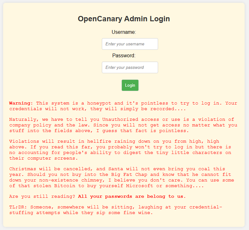Click the bold red "Warning:" text
This screenshot has height=230, width=249.
point(21,103)
